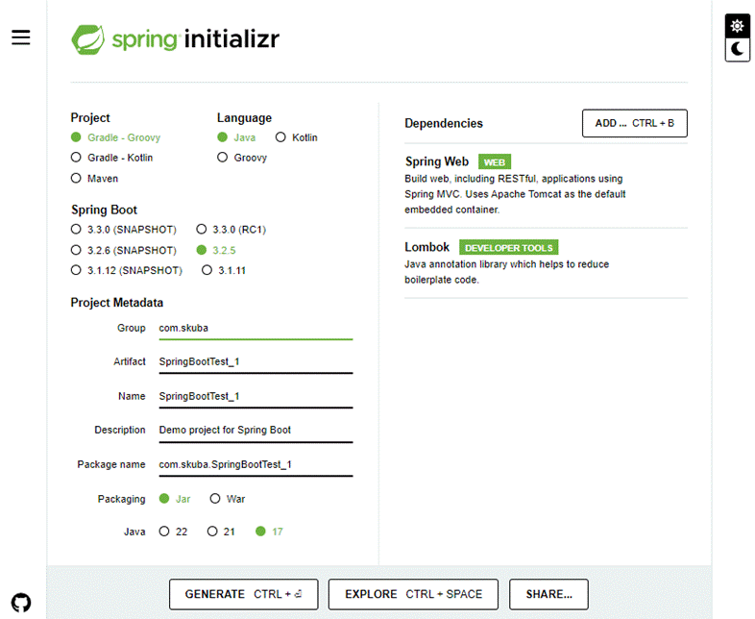The height and width of the screenshot is (619, 755).
Task: Switch to dark theme moon icon
Action: coord(737,49)
